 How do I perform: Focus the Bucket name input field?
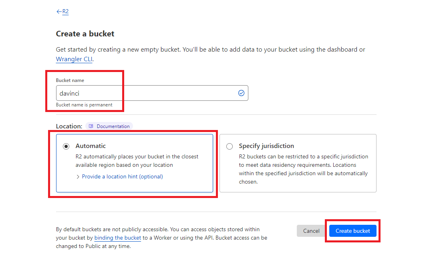pos(152,93)
